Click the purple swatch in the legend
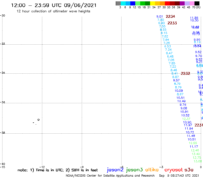Viewport: 203px width, 178px height. pos(182,3)
